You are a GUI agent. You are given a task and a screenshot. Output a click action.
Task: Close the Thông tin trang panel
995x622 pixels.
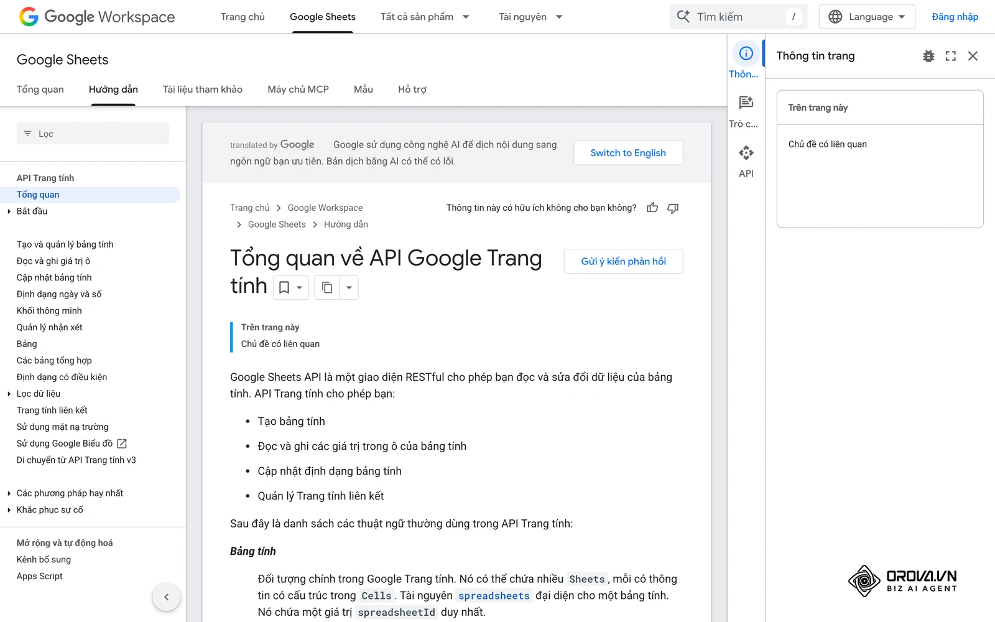[x=973, y=56]
